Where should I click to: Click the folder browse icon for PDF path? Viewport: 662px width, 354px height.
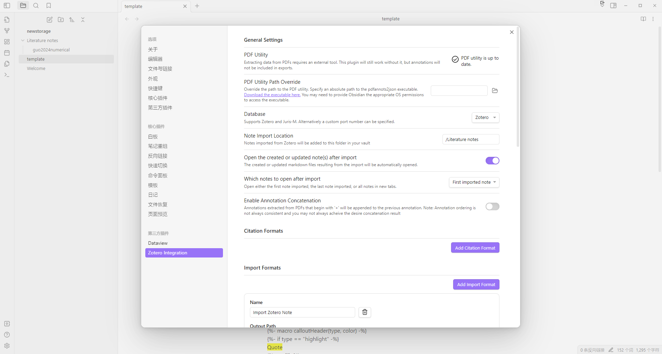495,91
